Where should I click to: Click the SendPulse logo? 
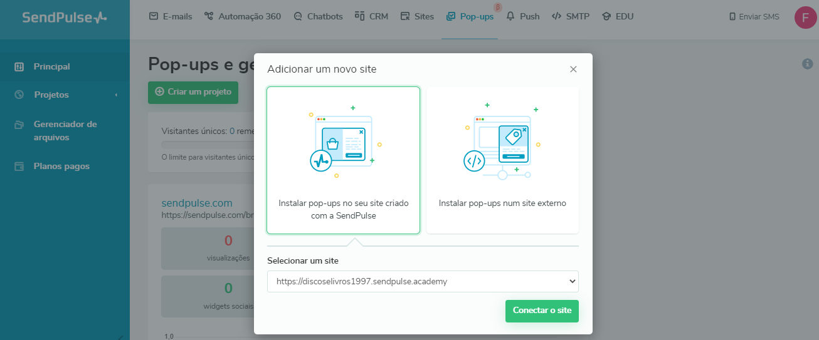pos(65,18)
